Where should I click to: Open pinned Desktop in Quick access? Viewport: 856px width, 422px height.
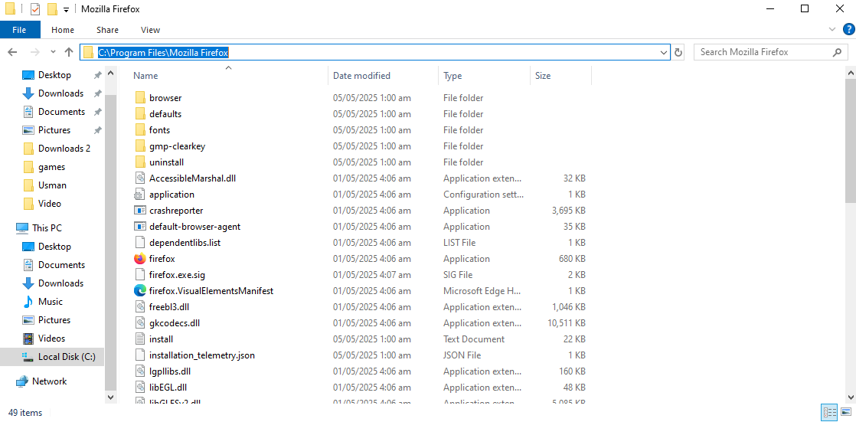pos(54,75)
